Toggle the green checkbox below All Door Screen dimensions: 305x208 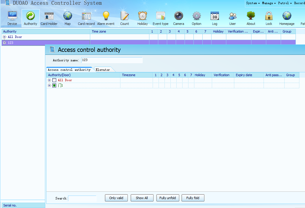pos(54,86)
